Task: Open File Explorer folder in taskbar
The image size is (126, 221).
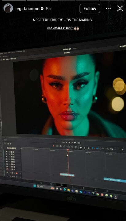Action: pos(69,190)
